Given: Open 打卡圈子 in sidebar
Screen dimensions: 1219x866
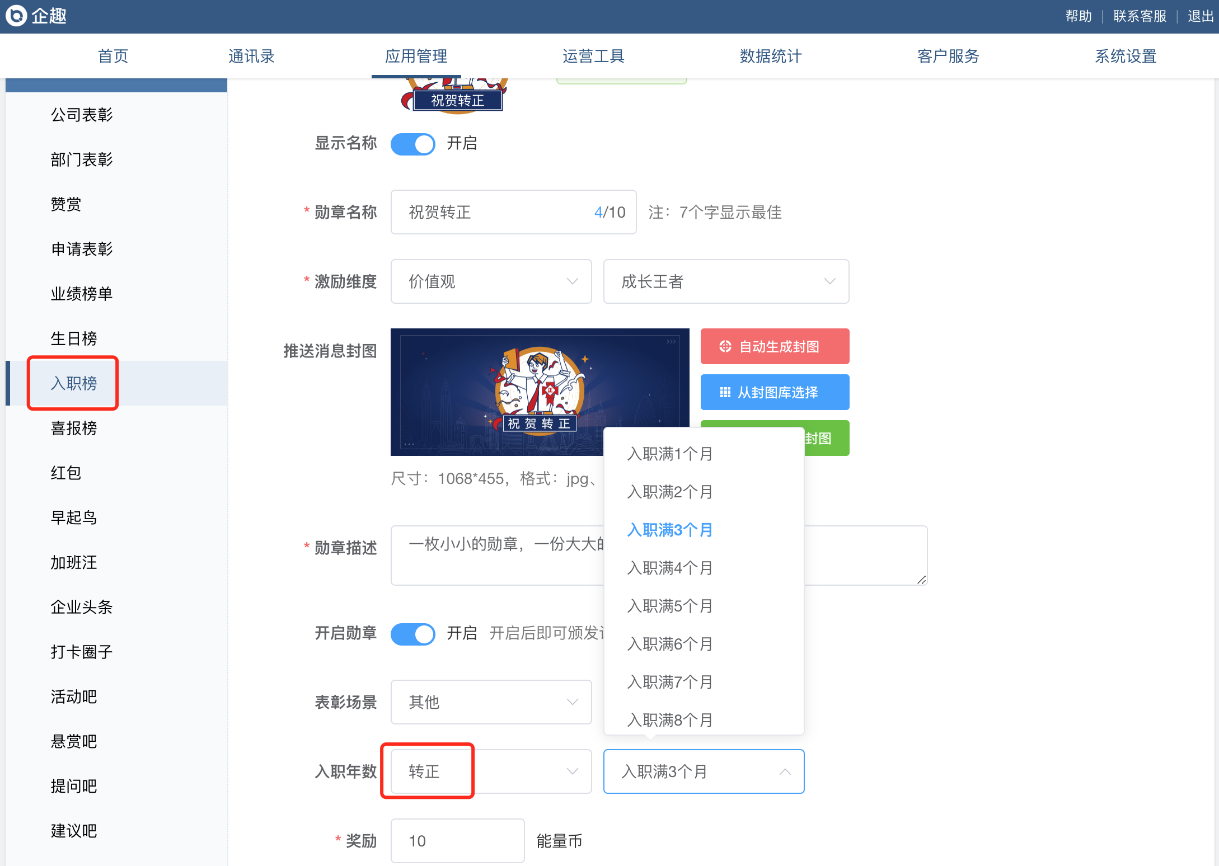Looking at the screenshot, I should (116, 652).
